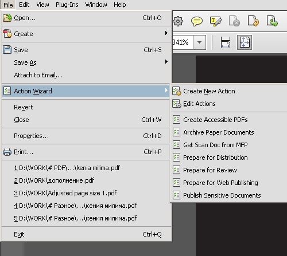Click the Save floppy disk icon
The image size is (287, 256).
7,50
